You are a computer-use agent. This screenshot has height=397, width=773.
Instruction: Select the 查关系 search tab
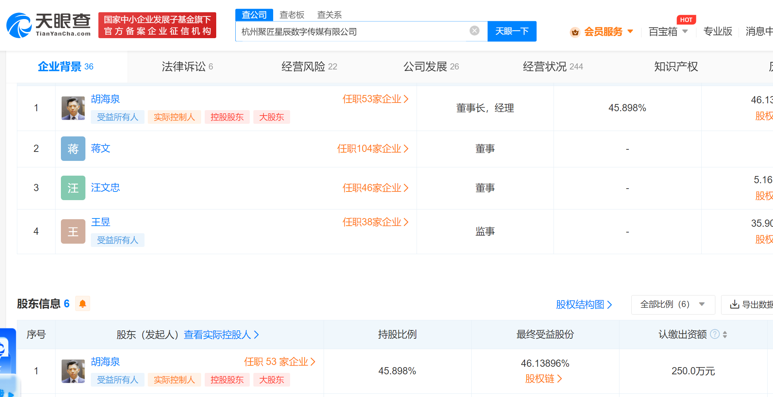tap(329, 15)
